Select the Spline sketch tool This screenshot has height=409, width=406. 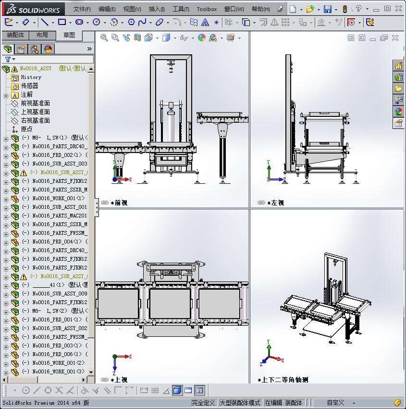coord(142,23)
